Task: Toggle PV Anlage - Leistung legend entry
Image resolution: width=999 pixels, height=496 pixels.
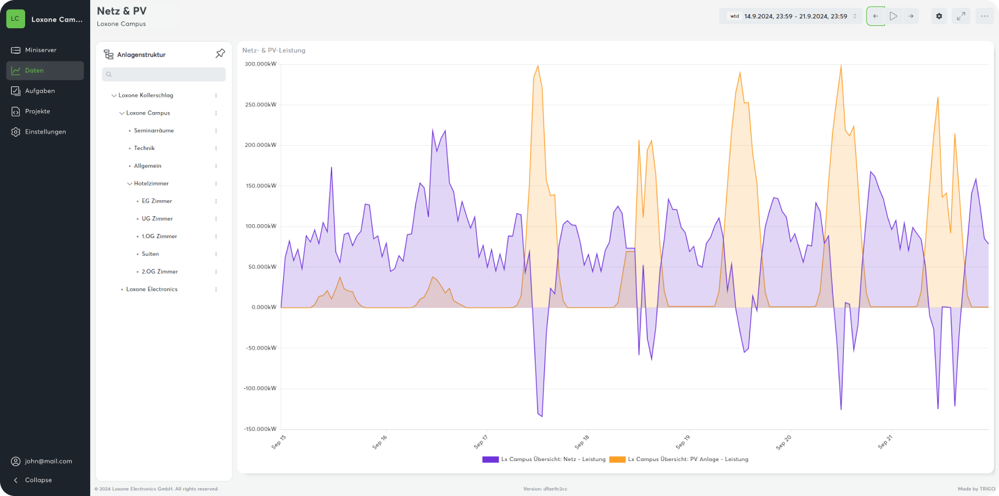Action: coord(688,459)
